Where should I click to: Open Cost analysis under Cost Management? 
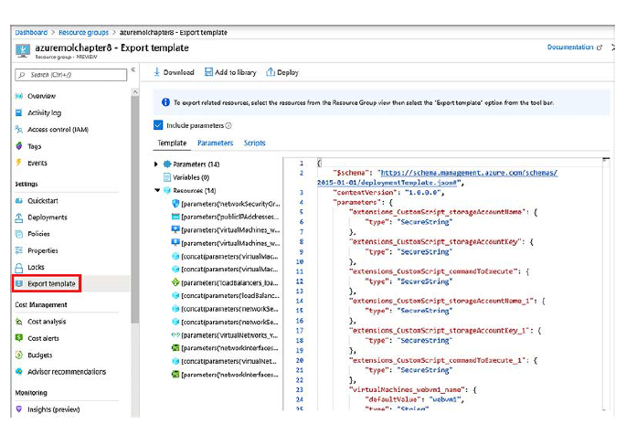tap(46, 322)
